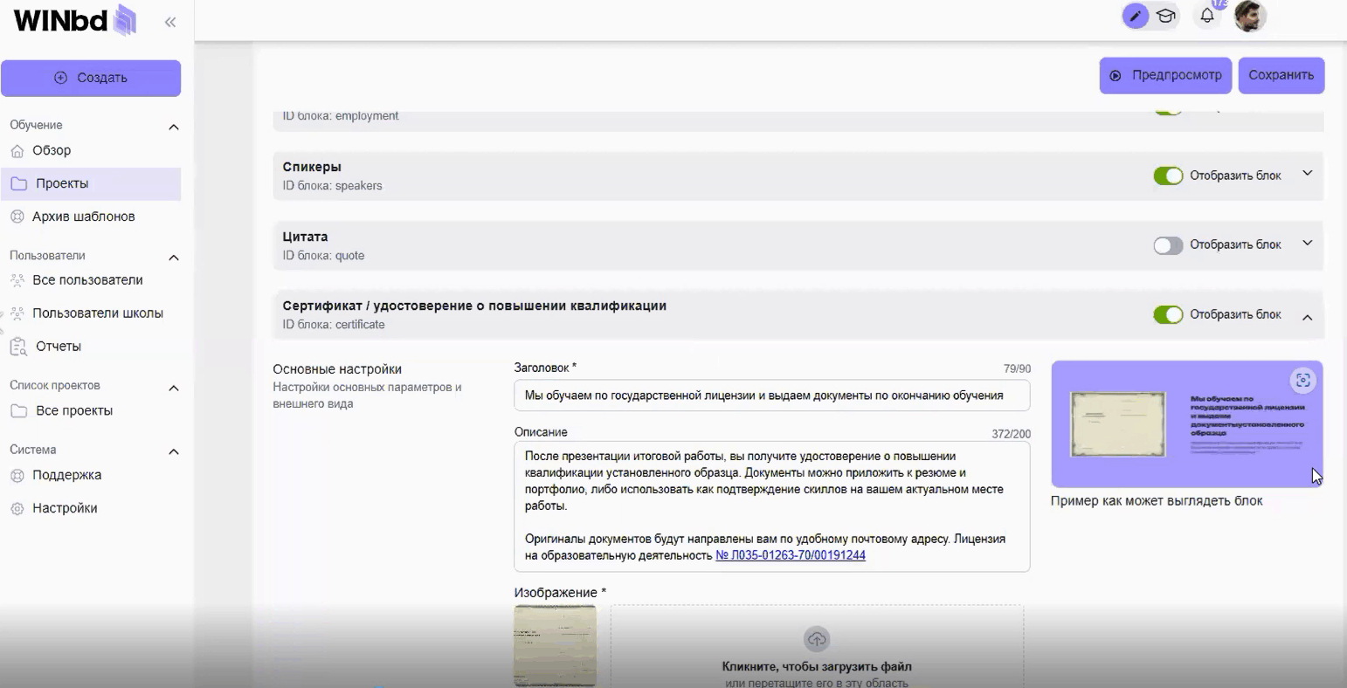The image size is (1347, 688).
Task: Click the Предпросмотр button
Action: [x=1165, y=76]
